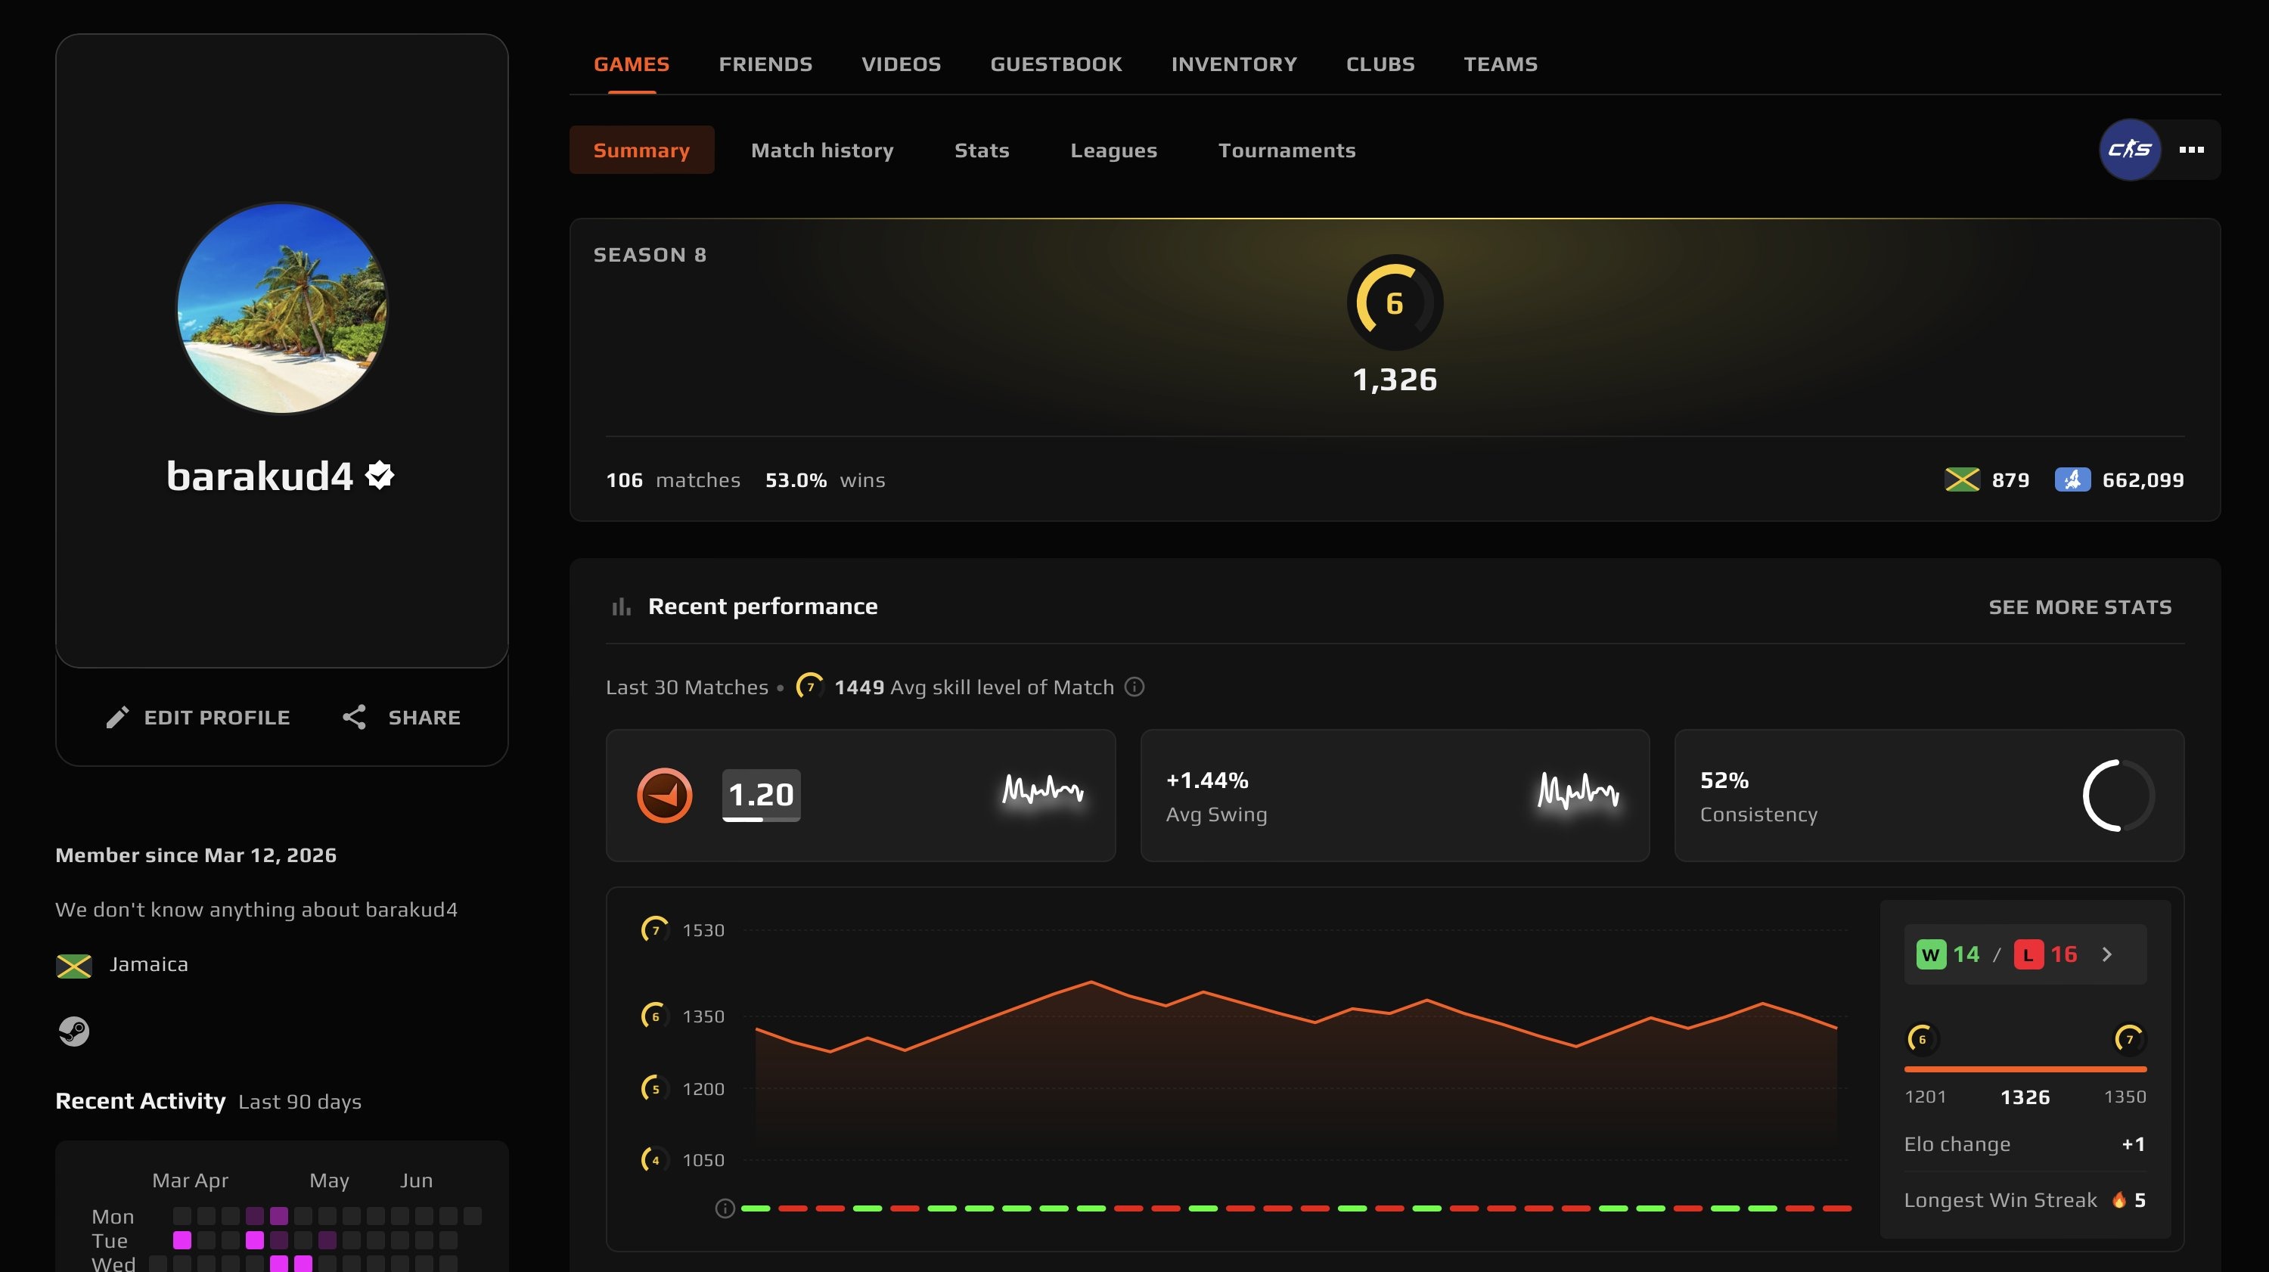This screenshot has height=1272, width=2269.
Task: Click the first green match result dash
Action: pos(755,1208)
